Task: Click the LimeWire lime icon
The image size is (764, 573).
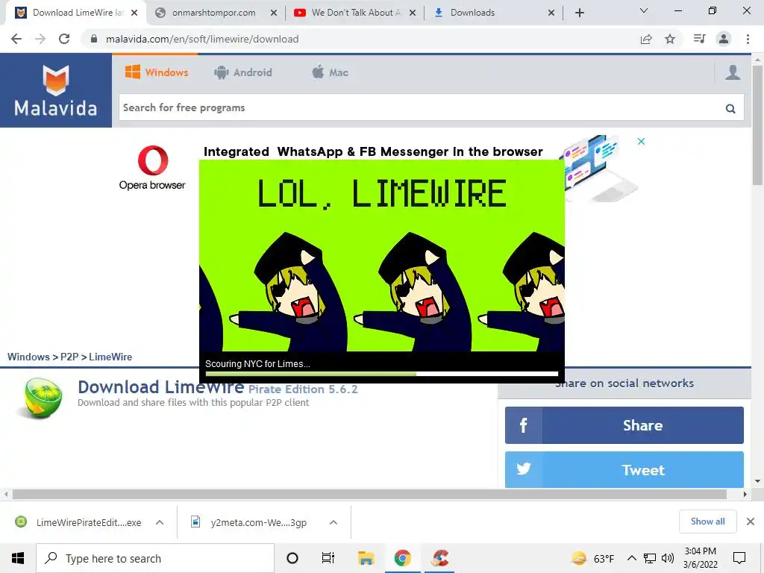Action: tap(41, 398)
